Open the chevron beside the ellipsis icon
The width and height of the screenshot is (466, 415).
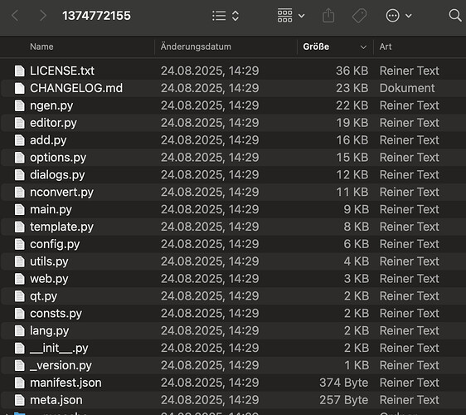[x=409, y=16]
